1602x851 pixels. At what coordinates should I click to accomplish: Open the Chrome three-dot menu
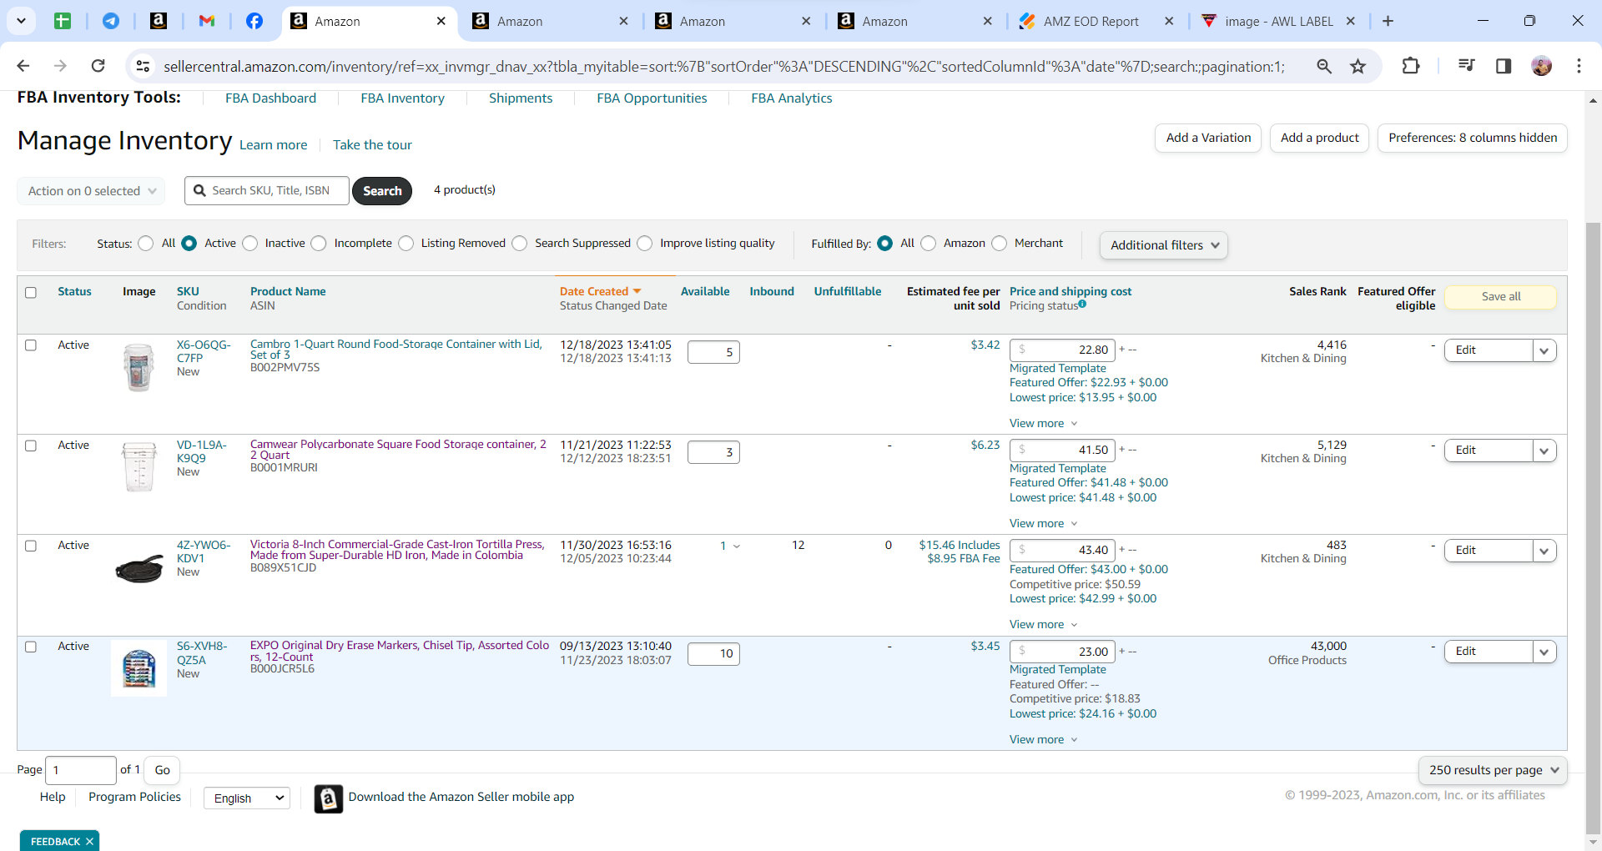(1579, 66)
